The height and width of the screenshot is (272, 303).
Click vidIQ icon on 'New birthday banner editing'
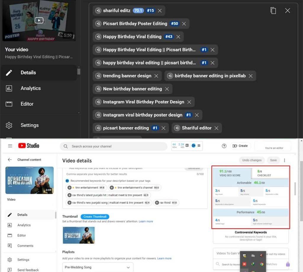(98, 89)
